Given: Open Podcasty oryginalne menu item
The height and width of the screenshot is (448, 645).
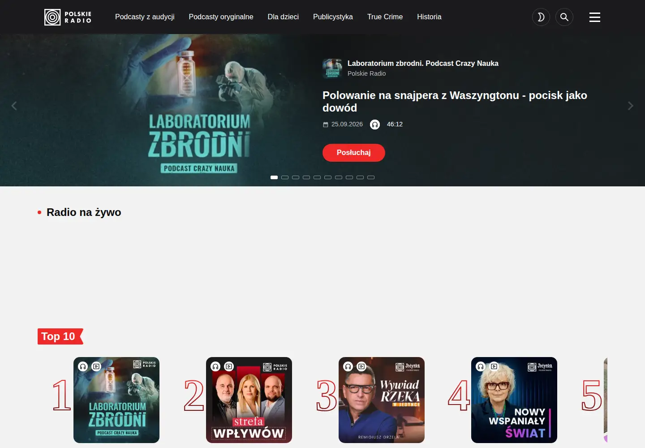Looking at the screenshot, I should coord(221,17).
